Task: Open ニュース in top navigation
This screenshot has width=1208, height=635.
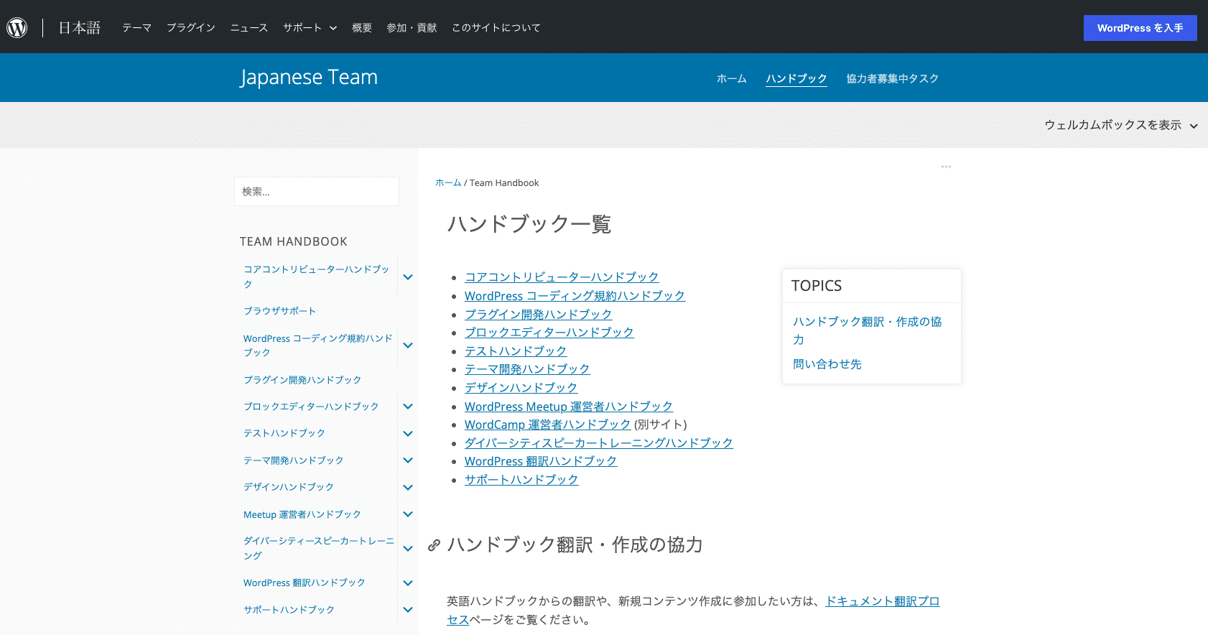Action: [249, 27]
